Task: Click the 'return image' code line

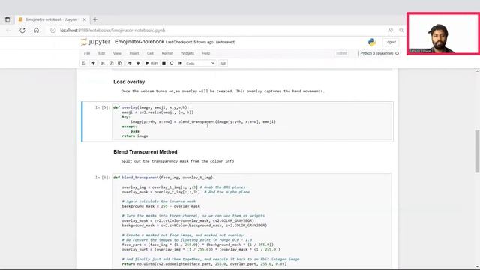Action: (x=135, y=136)
